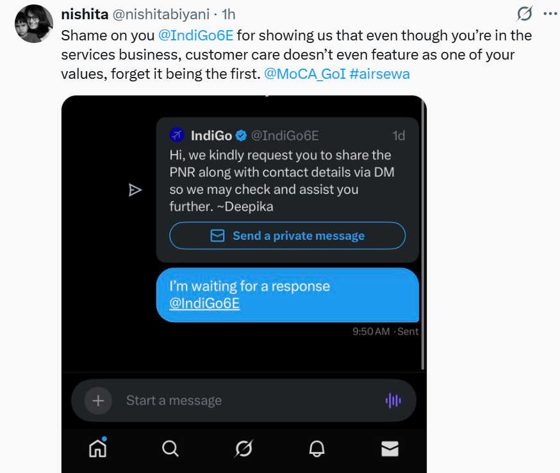Tap the voice message waveform icon
Screen dimensions: 560x473
point(393,401)
